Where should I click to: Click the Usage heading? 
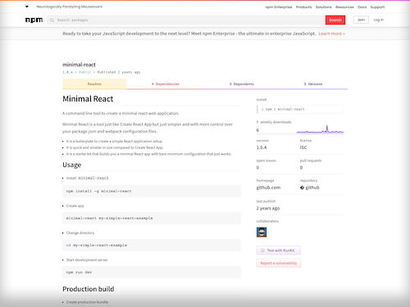(x=72, y=165)
